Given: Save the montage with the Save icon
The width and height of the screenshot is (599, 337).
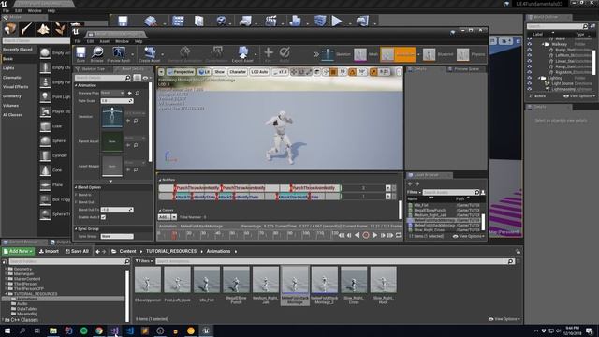Looking at the screenshot, I should [80, 54].
